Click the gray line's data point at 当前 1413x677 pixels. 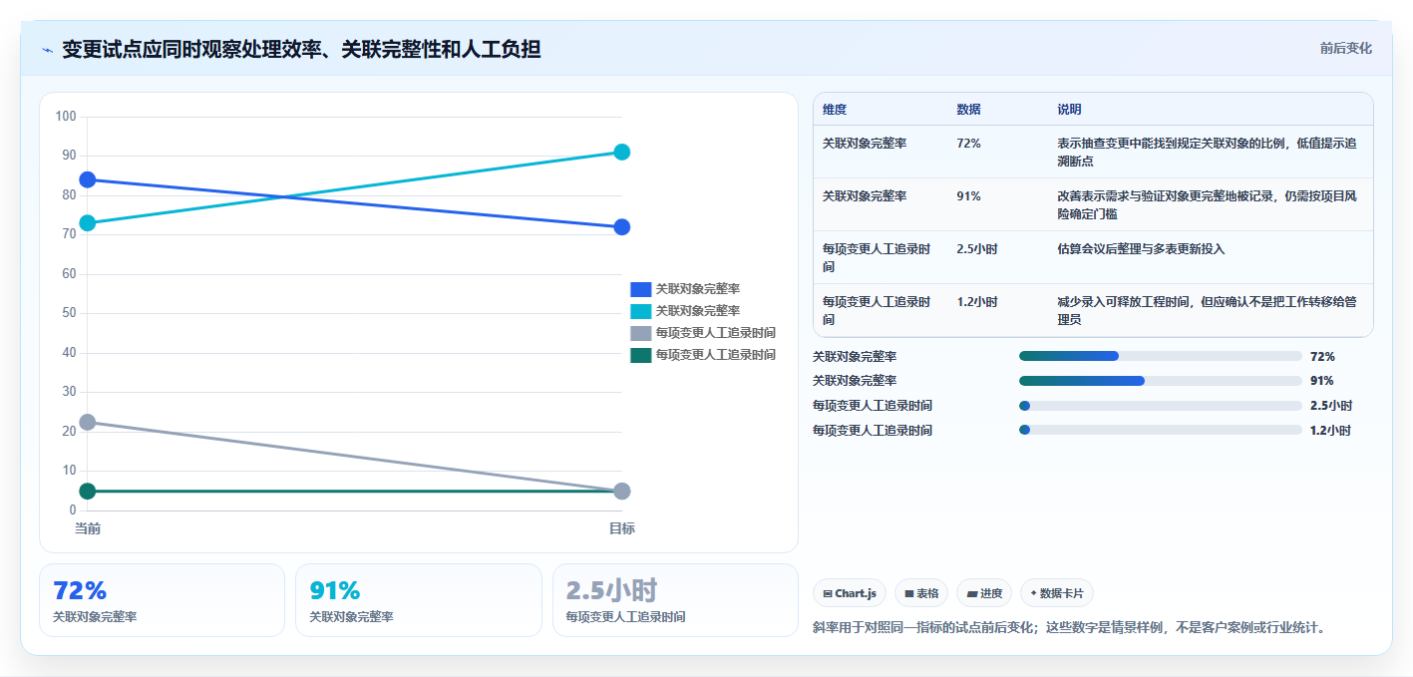click(x=88, y=423)
